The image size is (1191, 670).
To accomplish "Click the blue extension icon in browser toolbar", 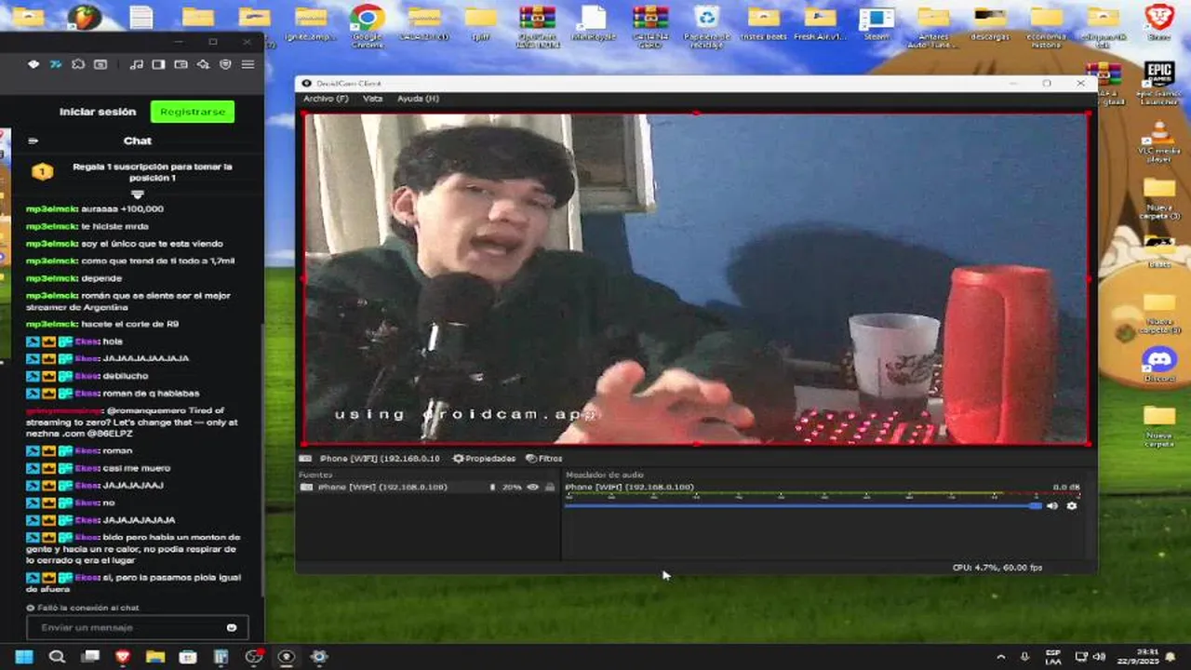I will pos(56,64).
